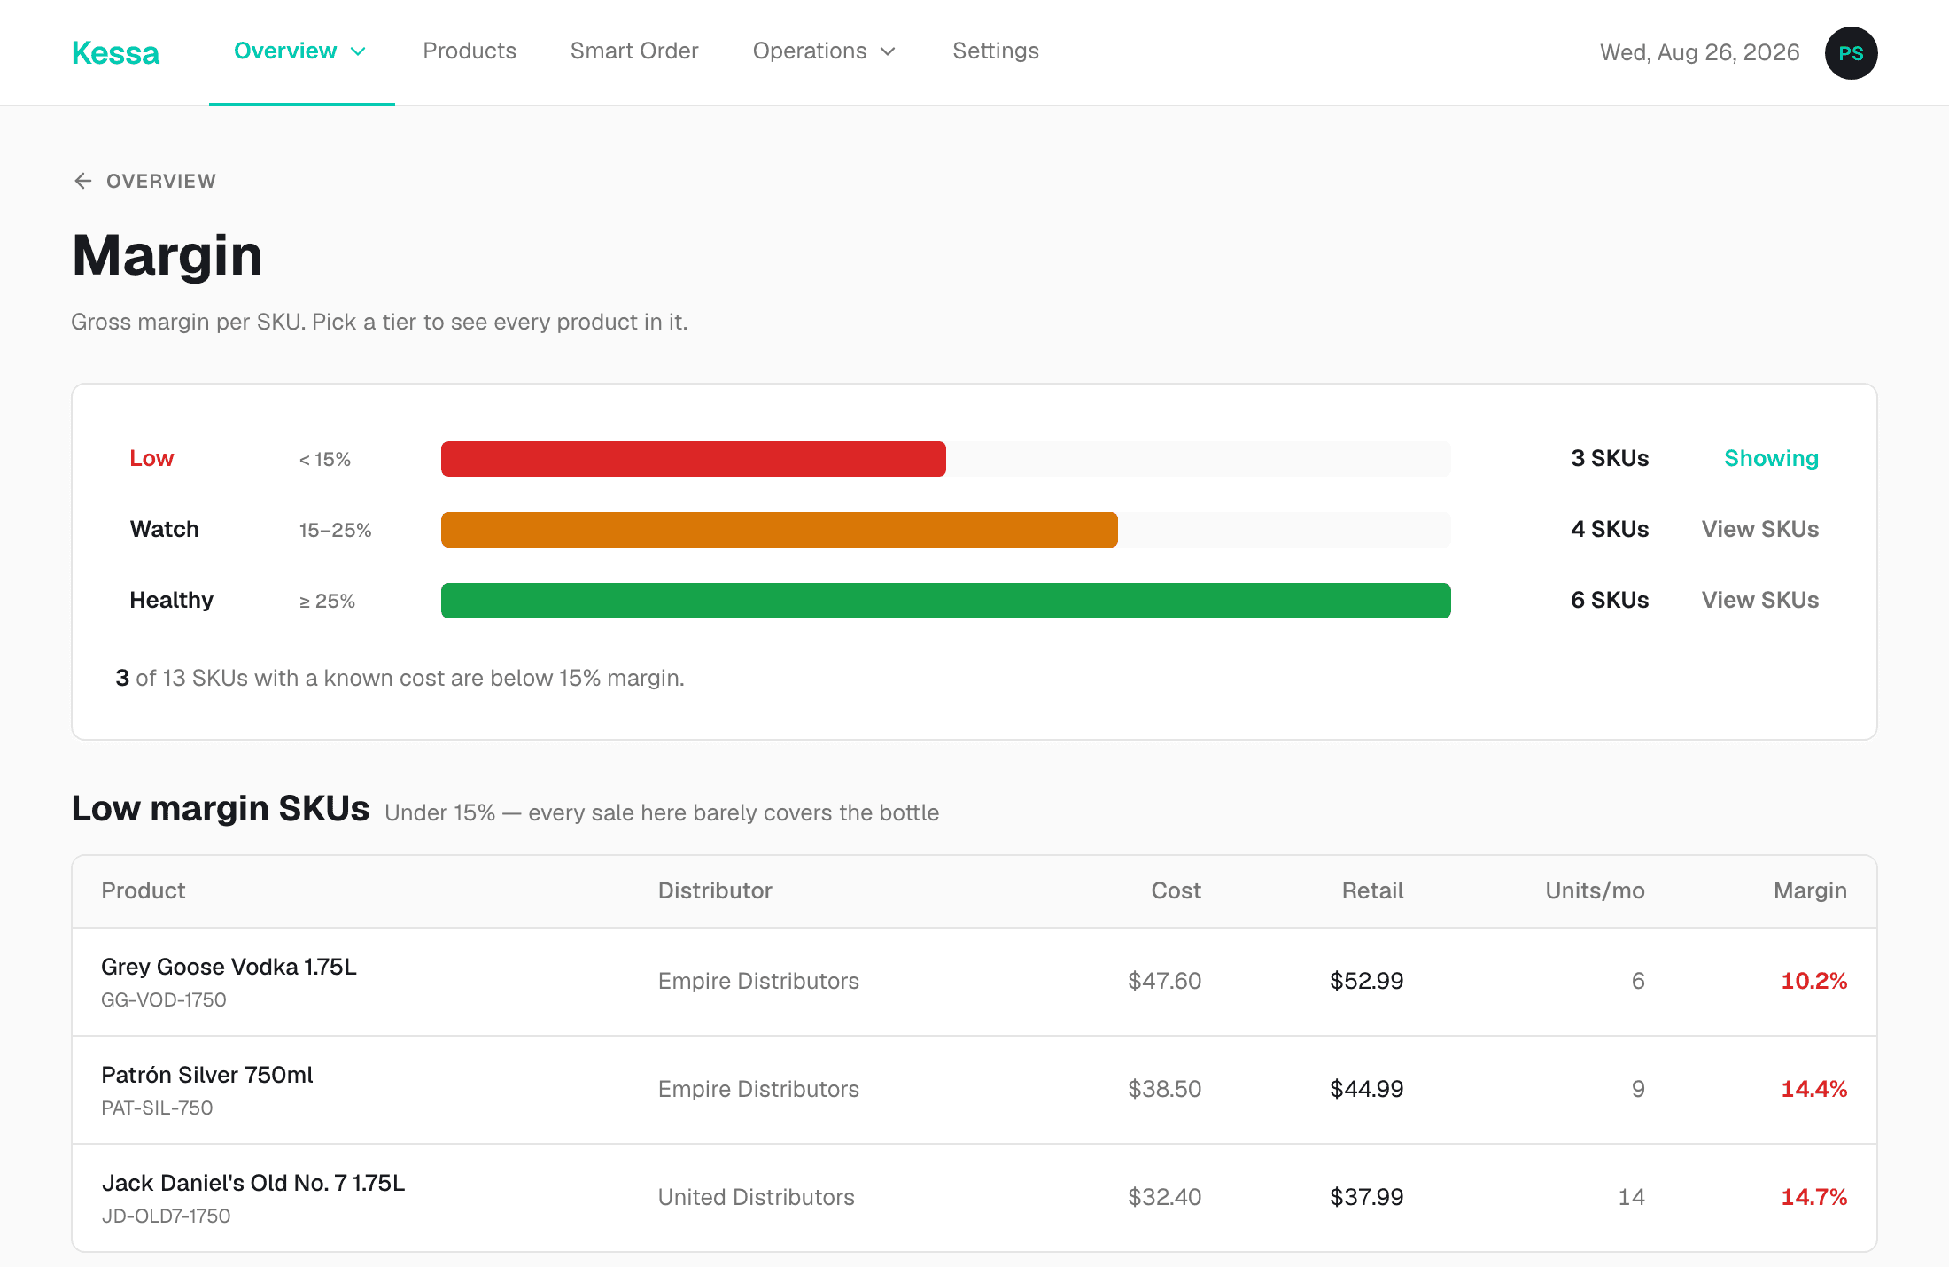Open the Smart Order tab
This screenshot has width=1949, height=1267.
click(x=634, y=51)
